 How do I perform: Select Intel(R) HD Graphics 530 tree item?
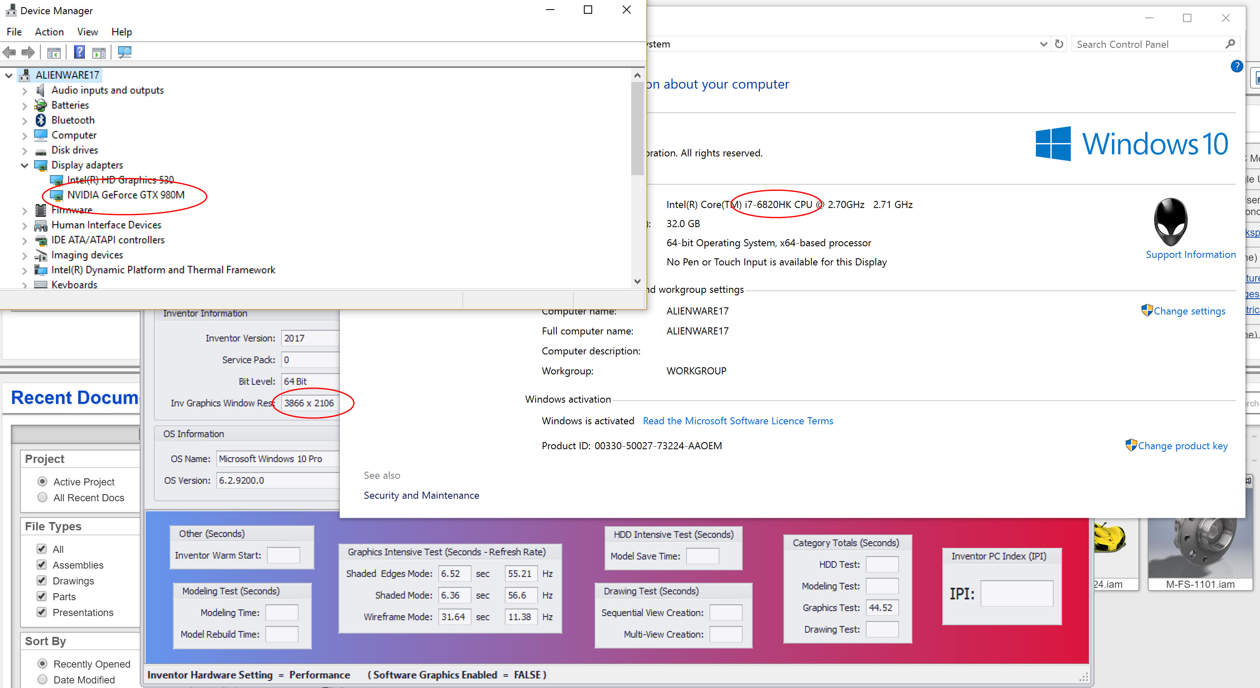coord(120,180)
